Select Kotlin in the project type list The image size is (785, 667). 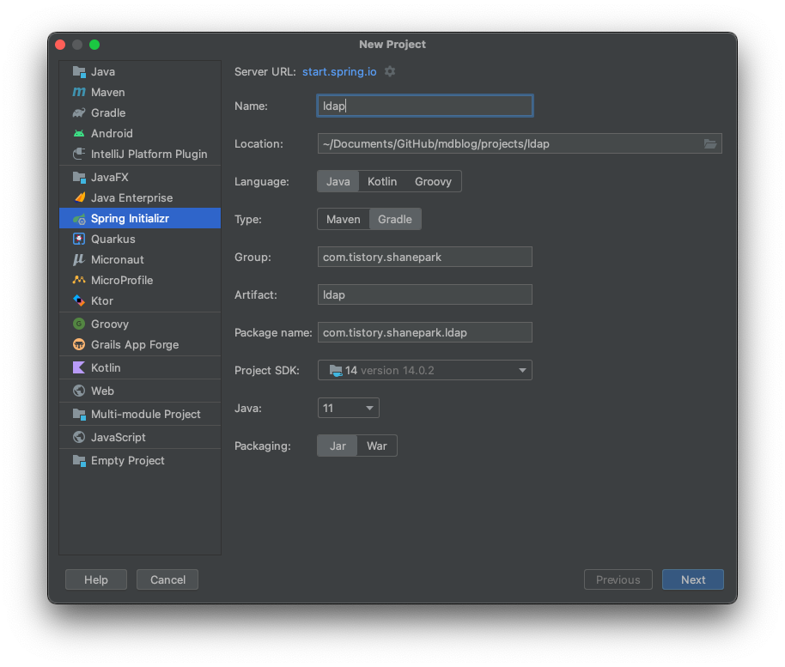[140, 367]
